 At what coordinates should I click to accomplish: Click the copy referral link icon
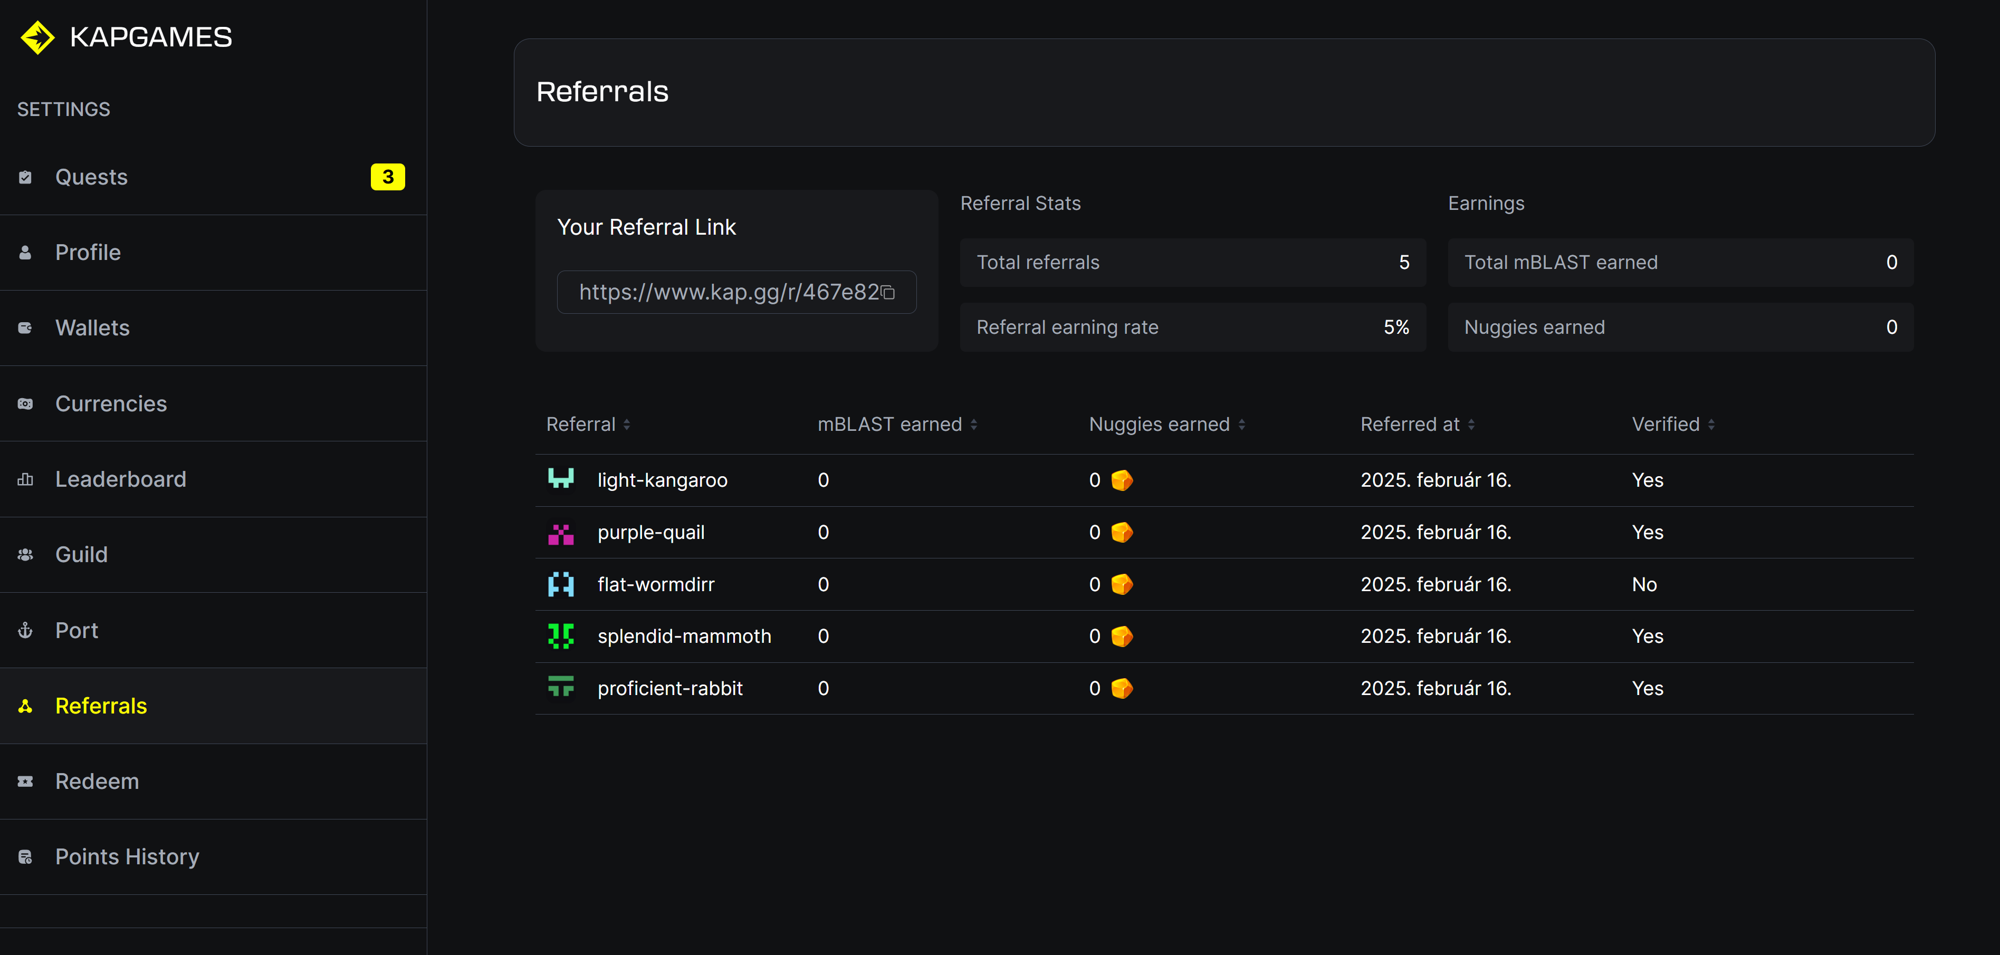888,293
